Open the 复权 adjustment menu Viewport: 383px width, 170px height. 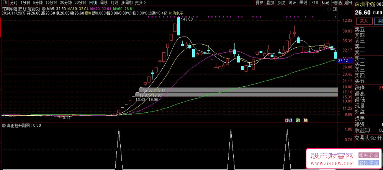[x=259, y=3]
